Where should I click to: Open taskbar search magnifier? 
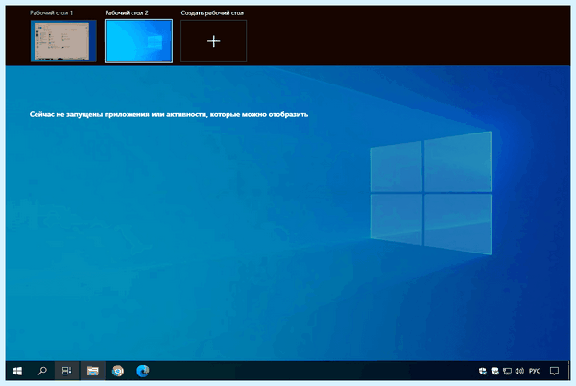pos(42,371)
